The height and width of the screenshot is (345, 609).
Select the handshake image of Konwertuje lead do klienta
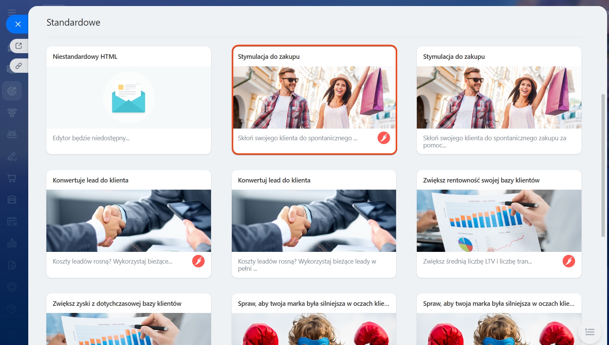tap(129, 221)
